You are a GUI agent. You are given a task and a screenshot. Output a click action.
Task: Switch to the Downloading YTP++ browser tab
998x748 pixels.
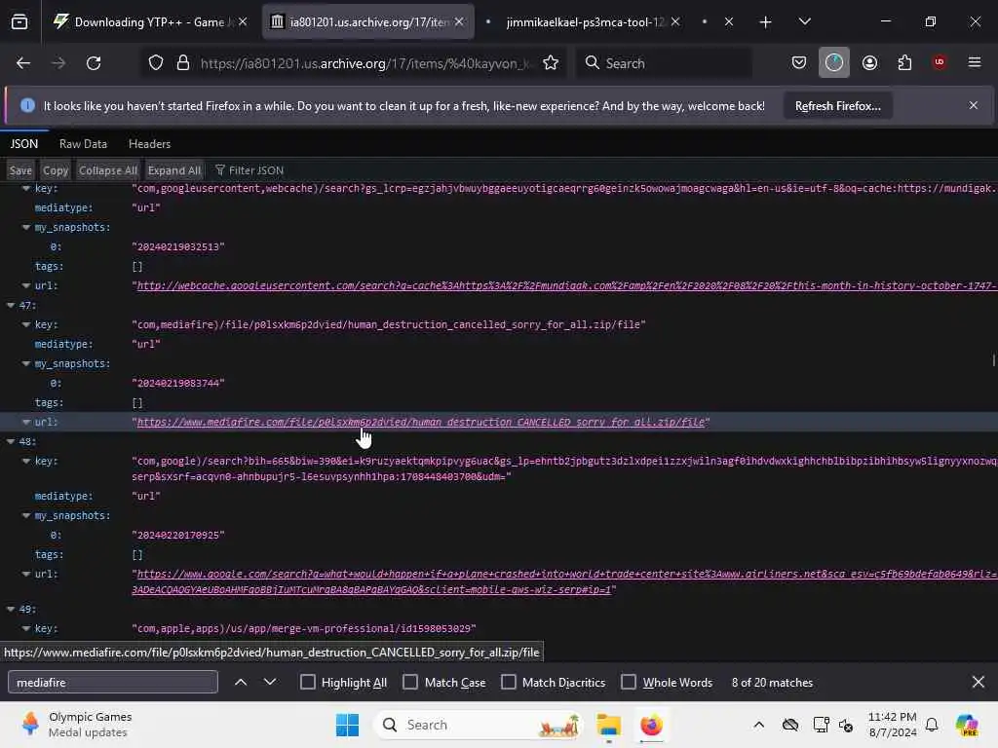[149, 22]
